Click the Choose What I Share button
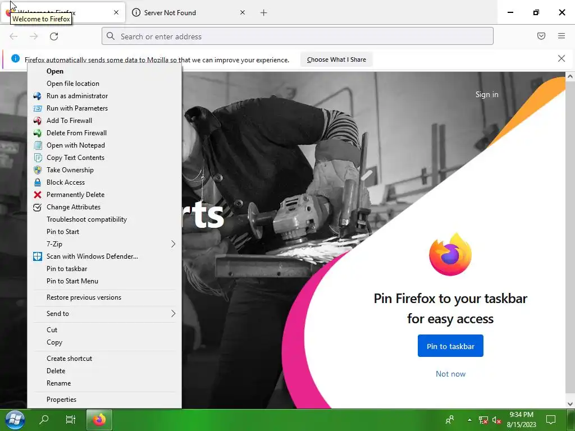 pyautogui.click(x=336, y=59)
